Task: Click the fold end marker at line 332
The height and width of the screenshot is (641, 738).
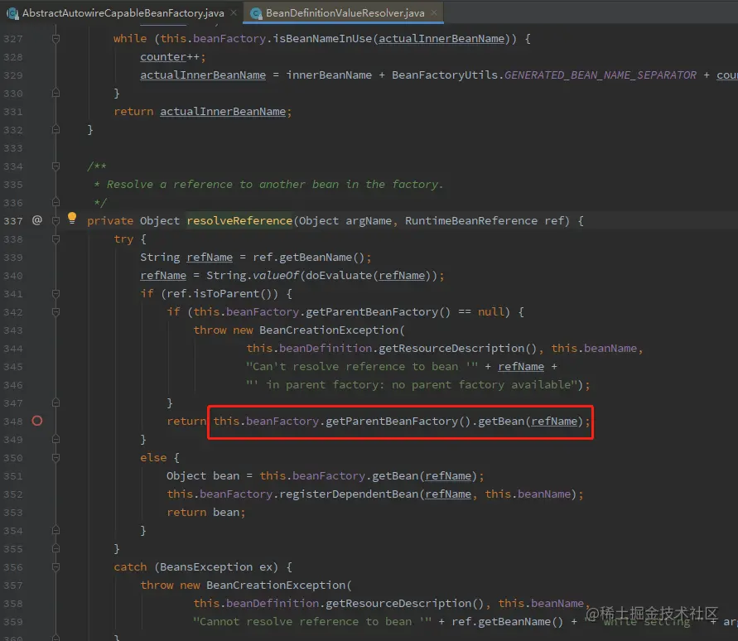Action: tap(55, 129)
